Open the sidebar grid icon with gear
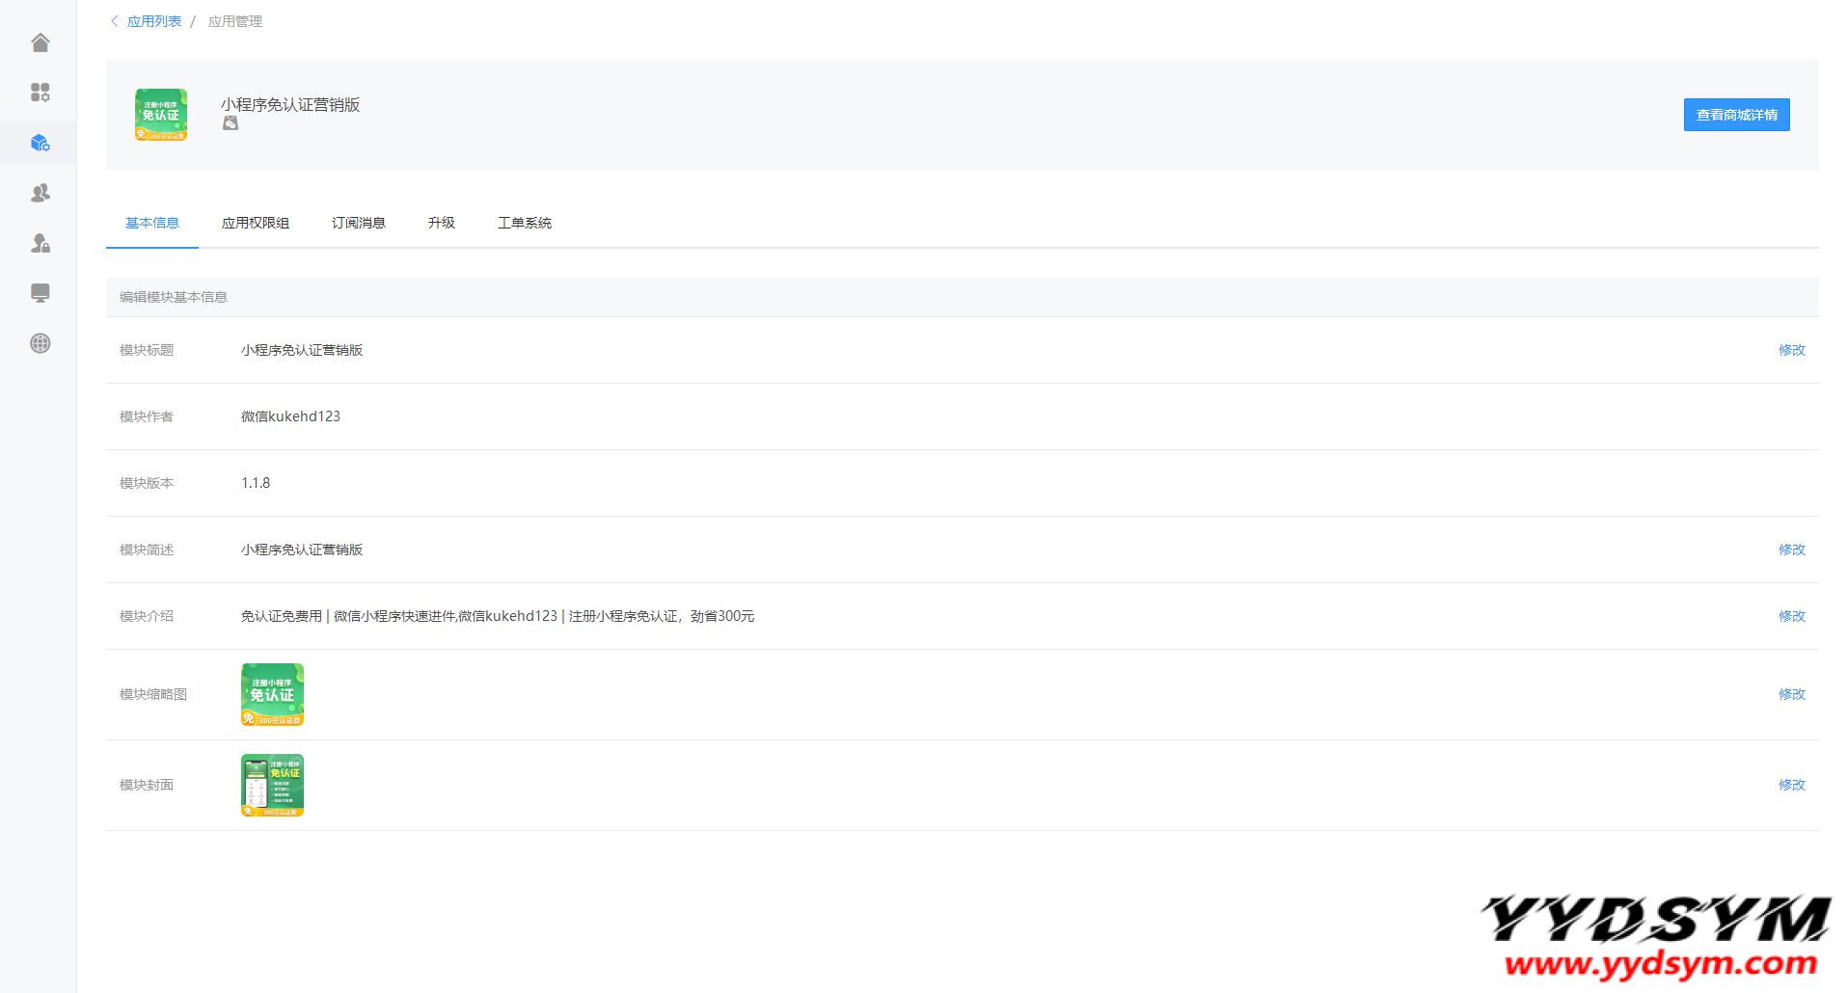Viewport: 1847px width, 993px height. pyautogui.click(x=40, y=93)
